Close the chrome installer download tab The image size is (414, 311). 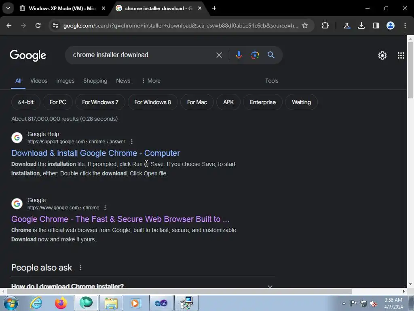click(200, 8)
